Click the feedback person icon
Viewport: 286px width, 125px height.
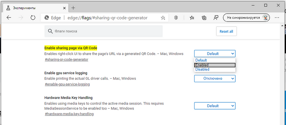click(x=216, y=18)
